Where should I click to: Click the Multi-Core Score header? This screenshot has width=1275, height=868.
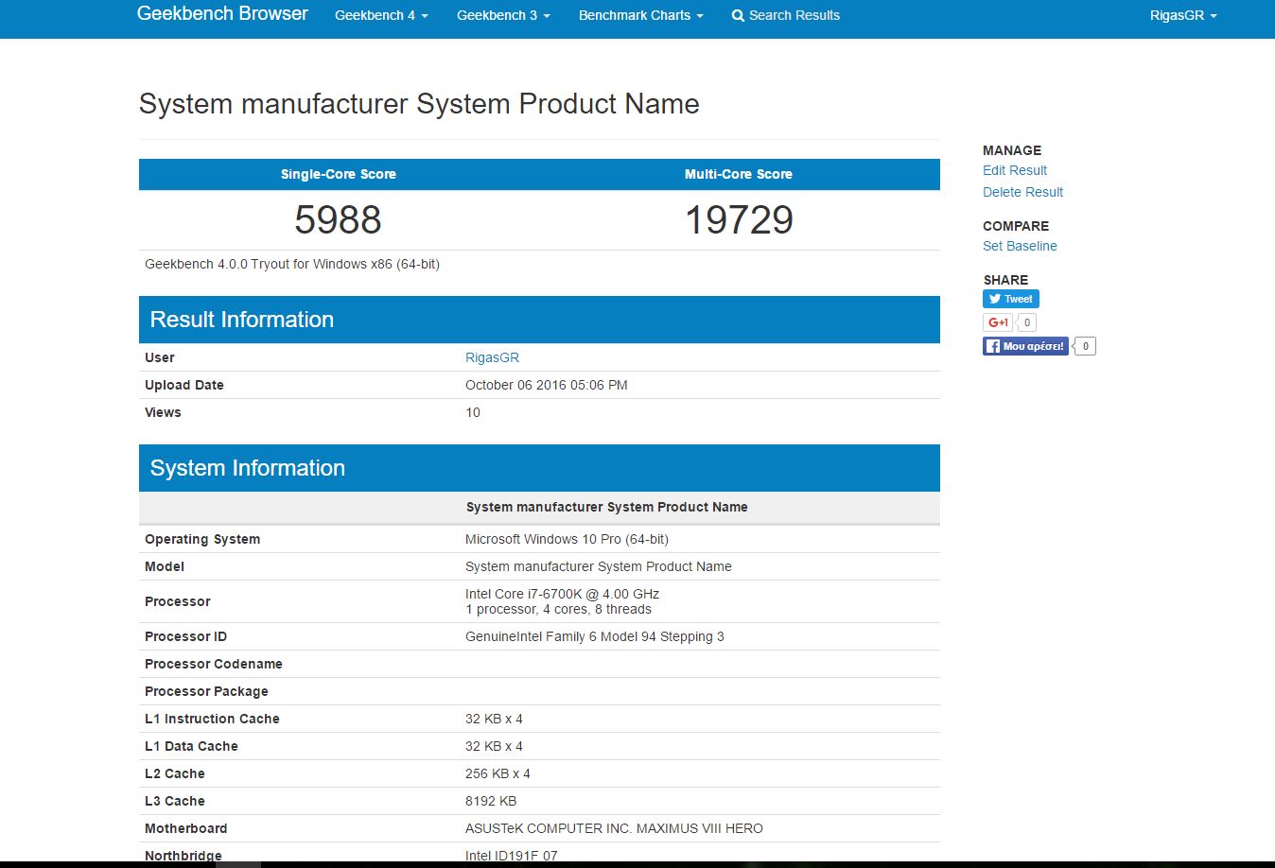739,174
